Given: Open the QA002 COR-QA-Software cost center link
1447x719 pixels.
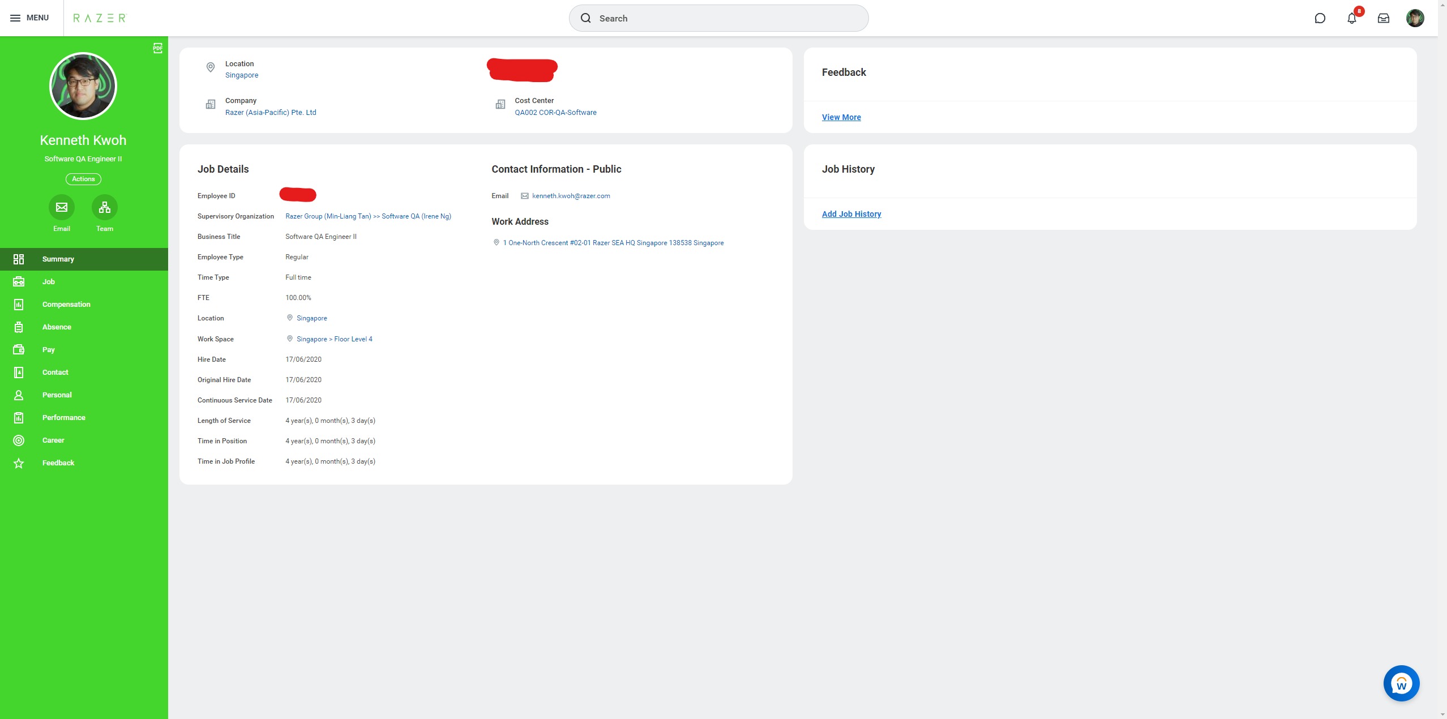Looking at the screenshot, I should [555, 113].
